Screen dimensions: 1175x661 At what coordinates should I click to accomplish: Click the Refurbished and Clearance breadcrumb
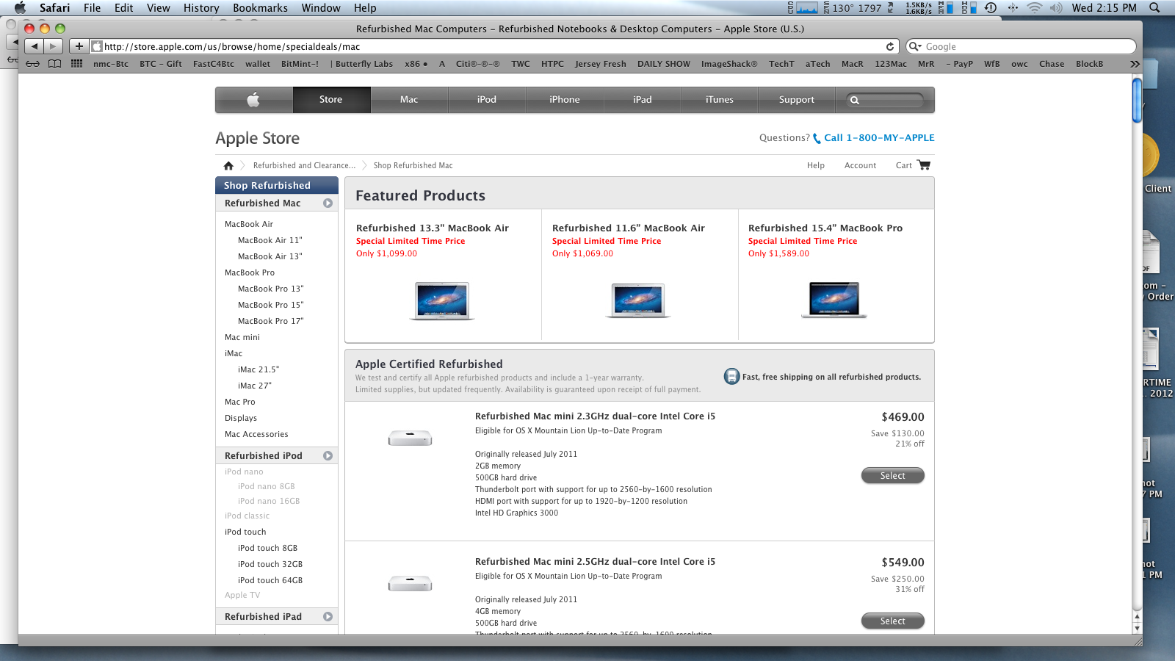click(304, 166)
